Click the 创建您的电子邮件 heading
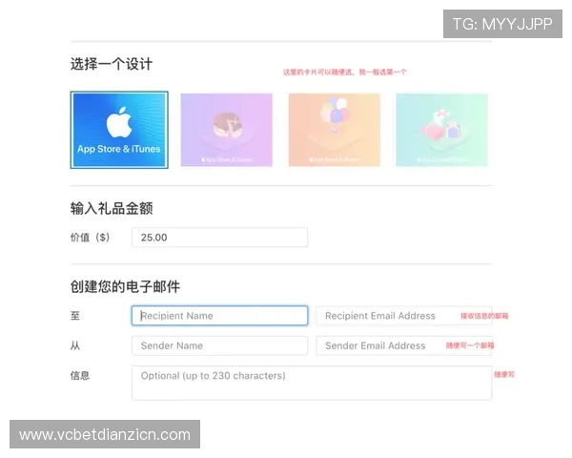 click(x=125, y=286)
